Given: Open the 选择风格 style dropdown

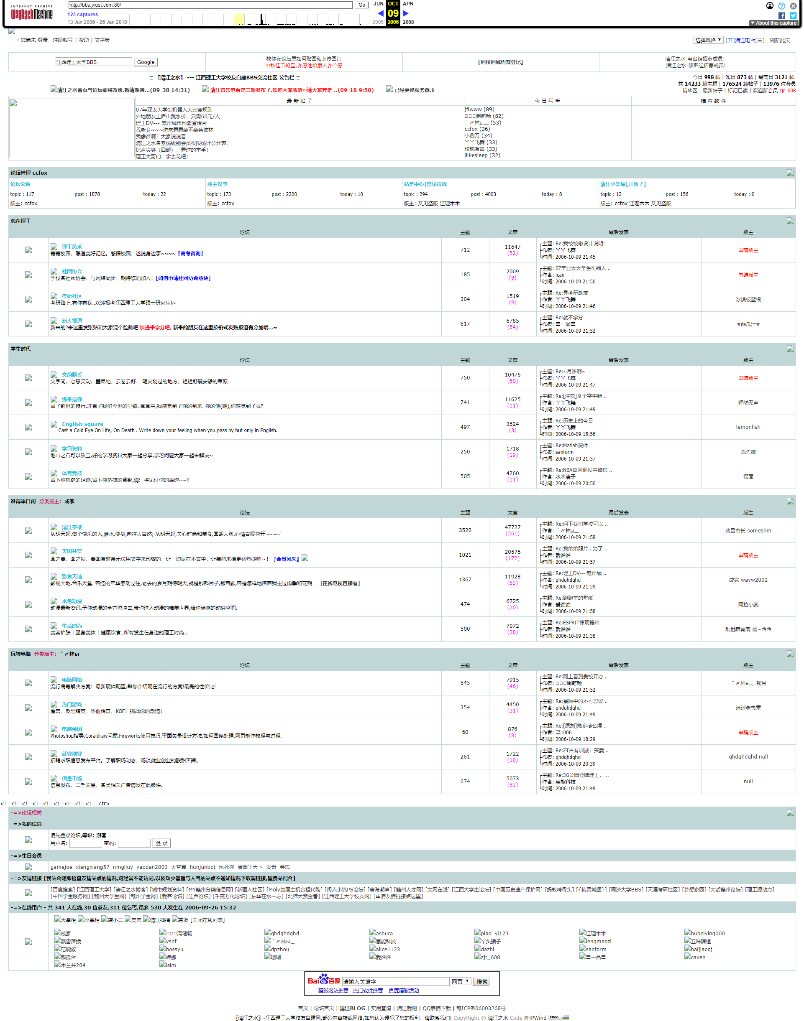Looking at the screenshot, I should (x=708, y=40).
